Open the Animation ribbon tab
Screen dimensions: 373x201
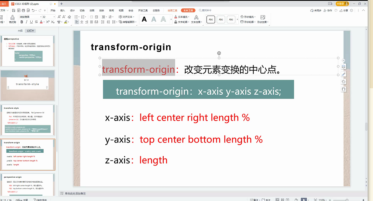92,11
